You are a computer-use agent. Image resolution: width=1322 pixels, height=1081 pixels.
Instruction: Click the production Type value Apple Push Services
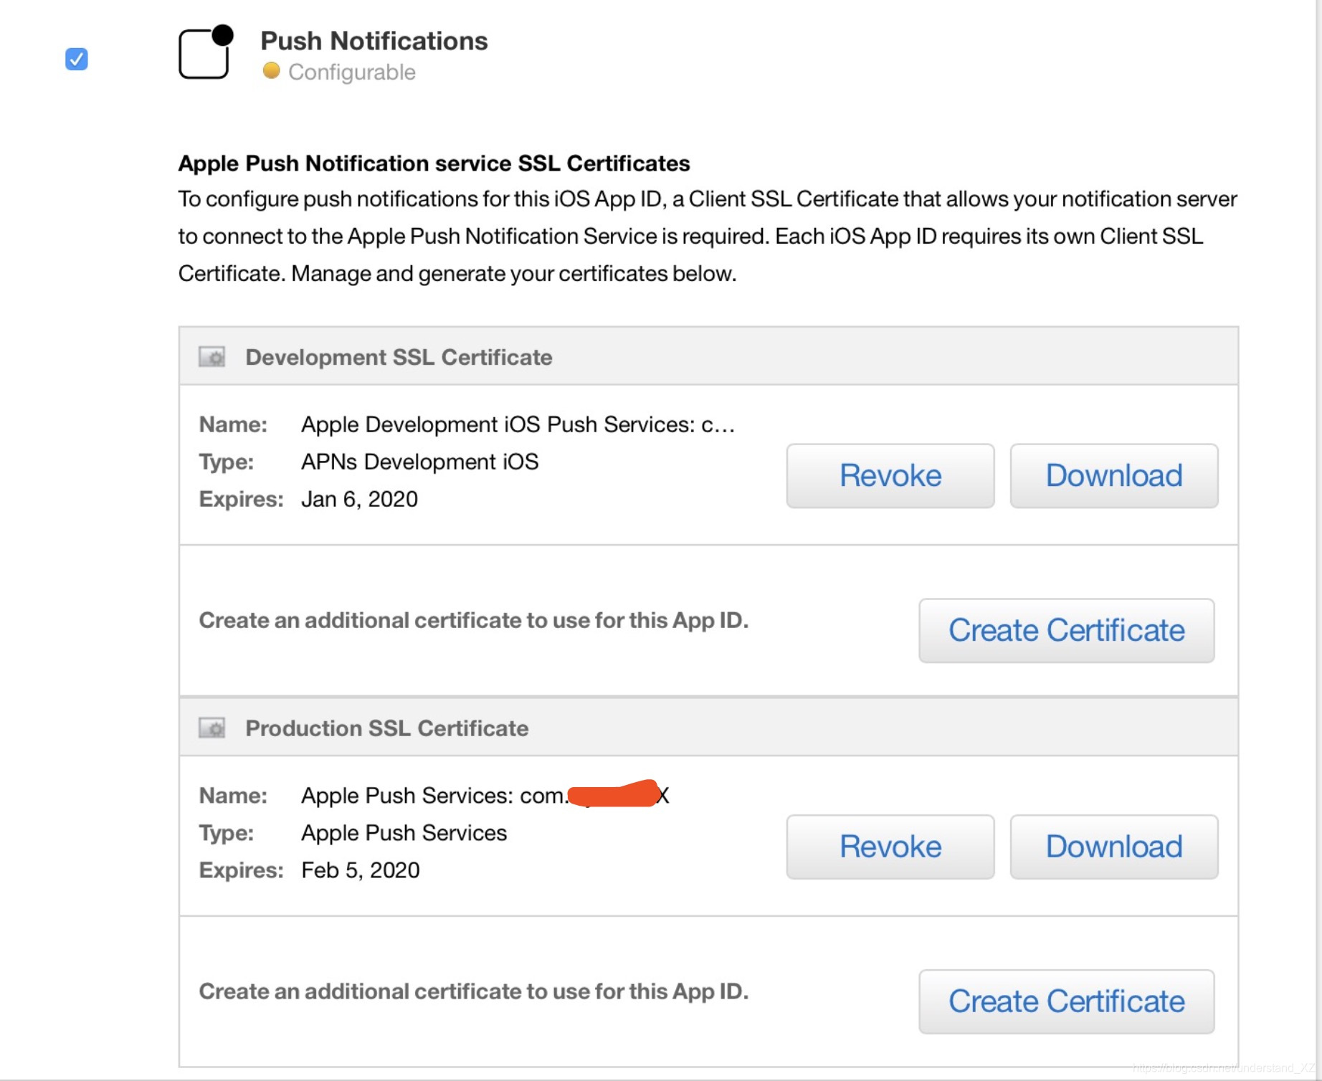coord(404,833)
